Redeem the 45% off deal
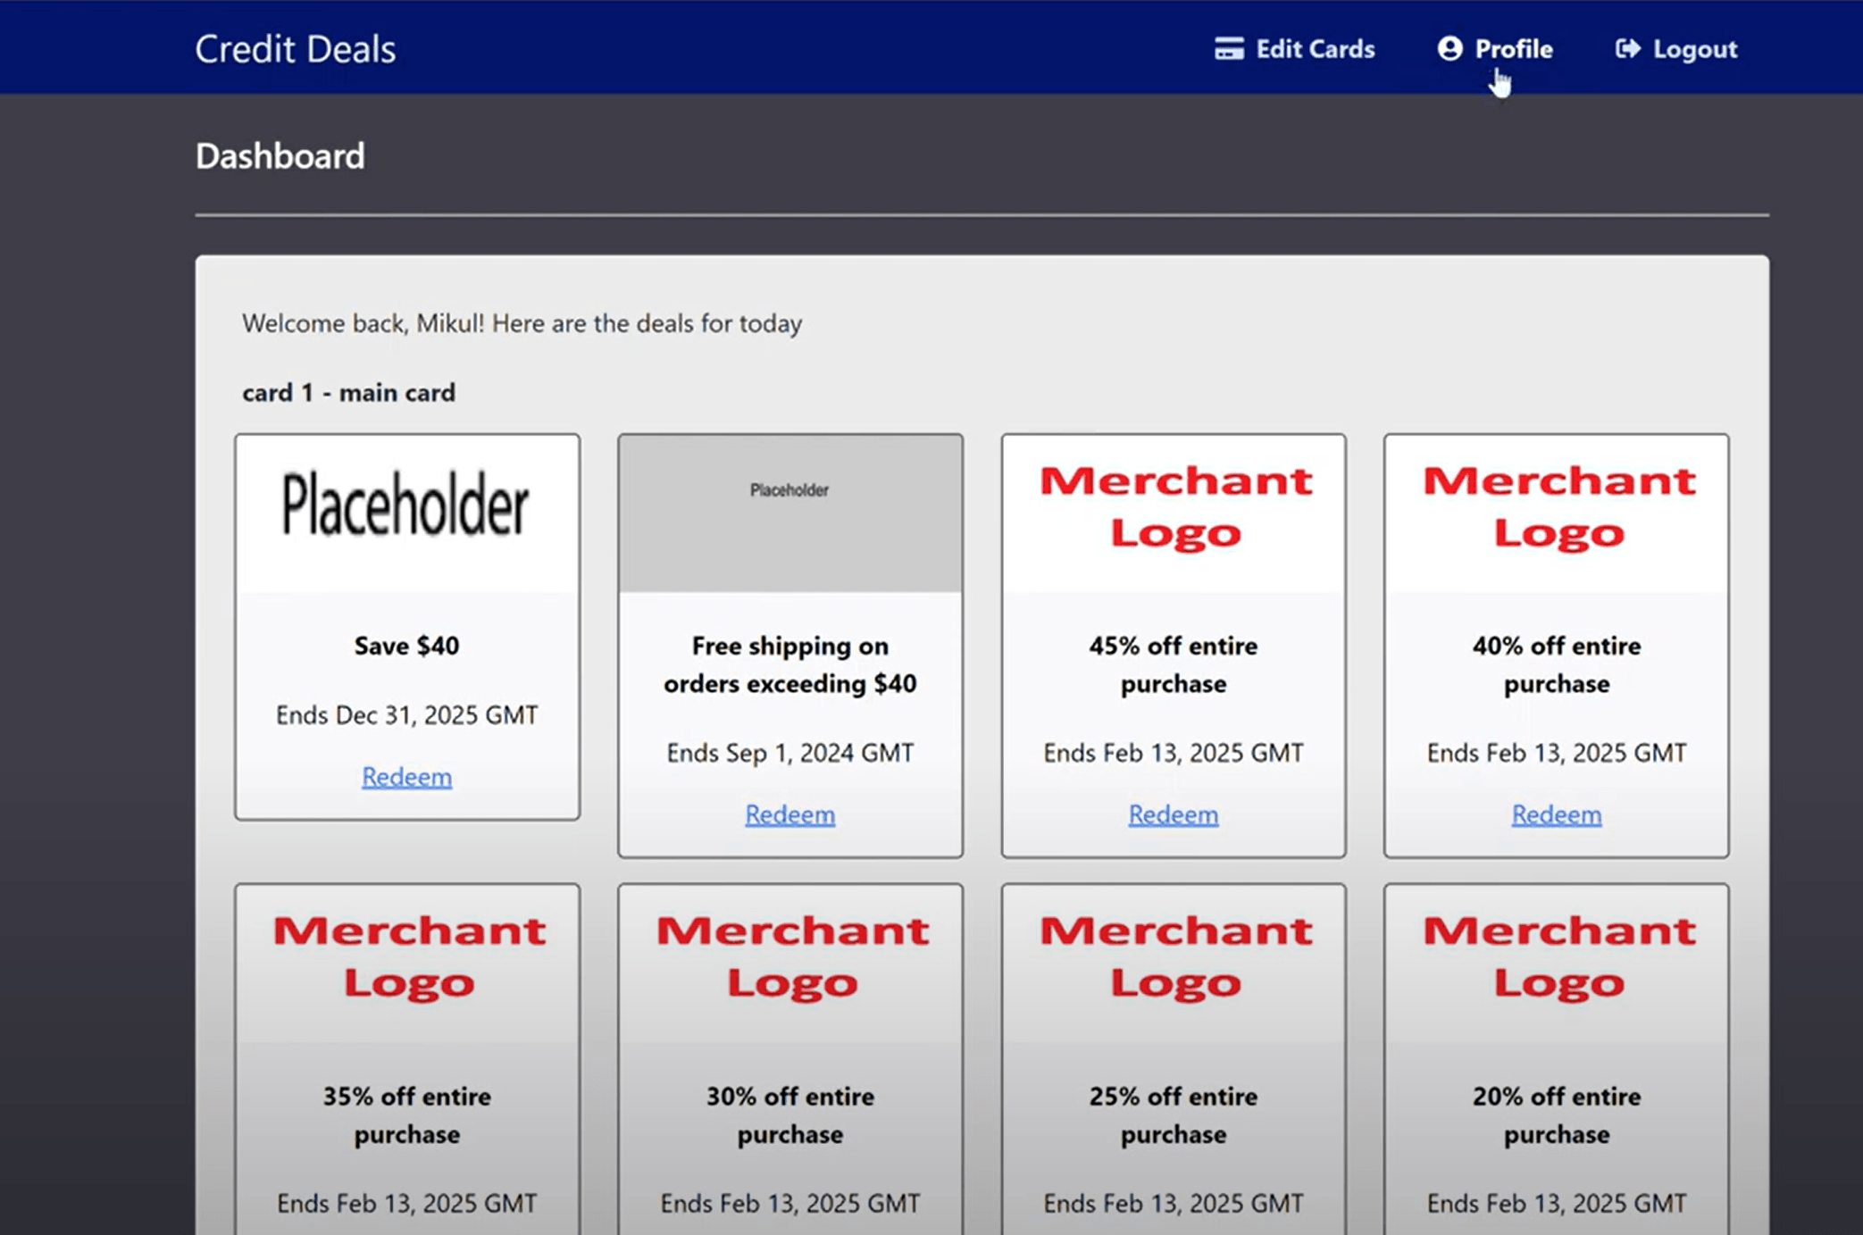 tap(1173, 814)
